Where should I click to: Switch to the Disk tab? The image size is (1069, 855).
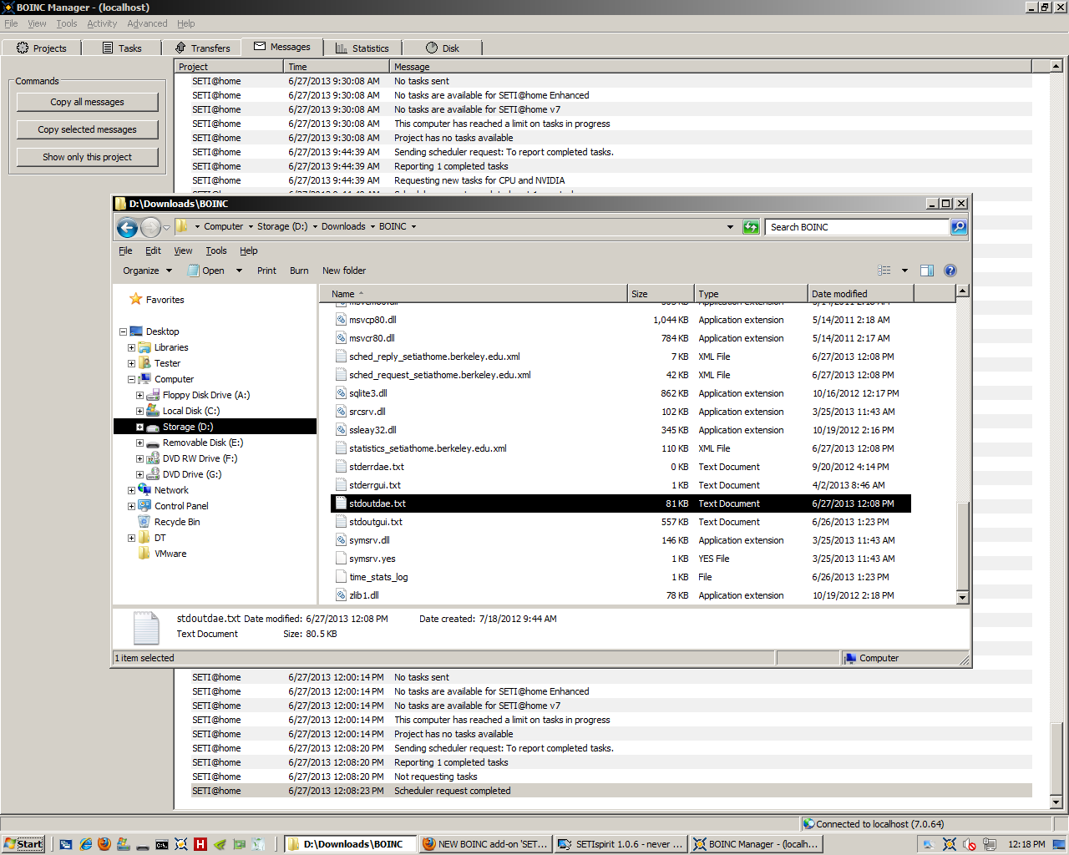click(x=443, y=48)
